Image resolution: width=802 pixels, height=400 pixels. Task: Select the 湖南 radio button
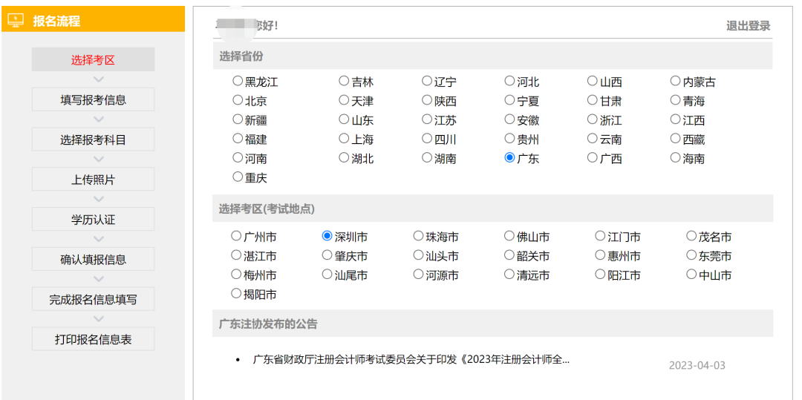pos(427,158)
